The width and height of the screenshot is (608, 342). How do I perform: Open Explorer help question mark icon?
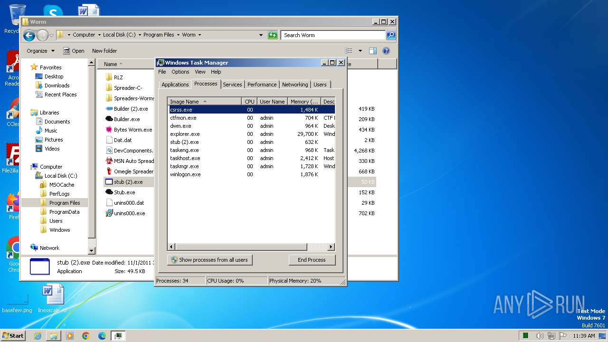(386, 51)
